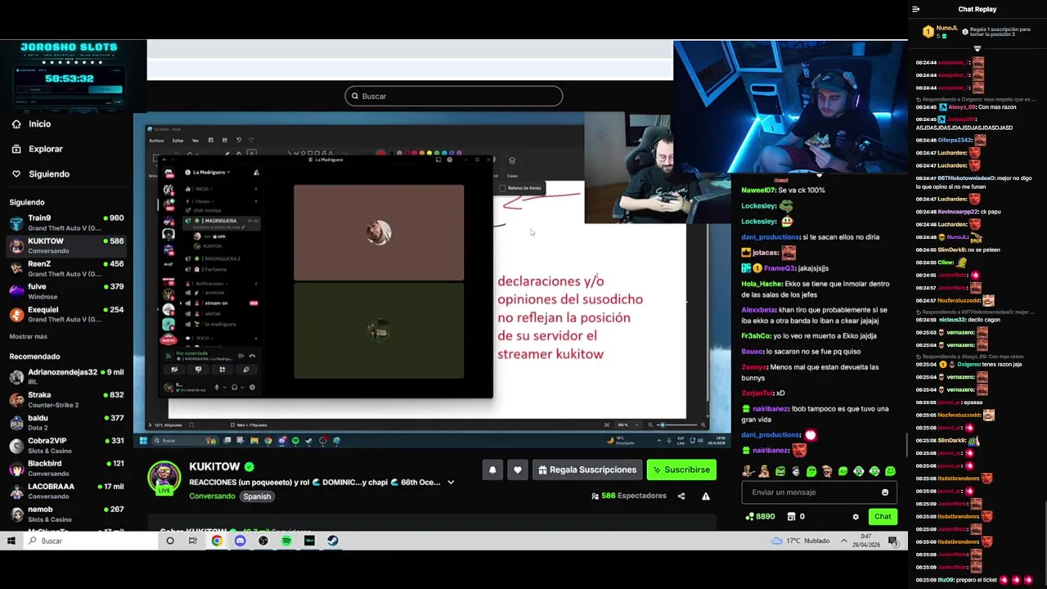Toggle follow heart for KUKITOW
The height and width of the screenshot is (589, 1047).
(517, 470)
